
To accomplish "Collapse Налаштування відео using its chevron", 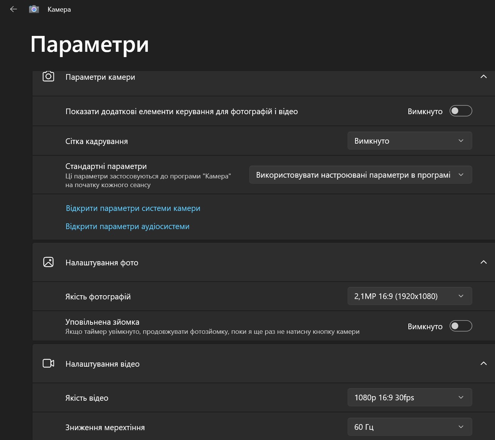I will 483,364.
